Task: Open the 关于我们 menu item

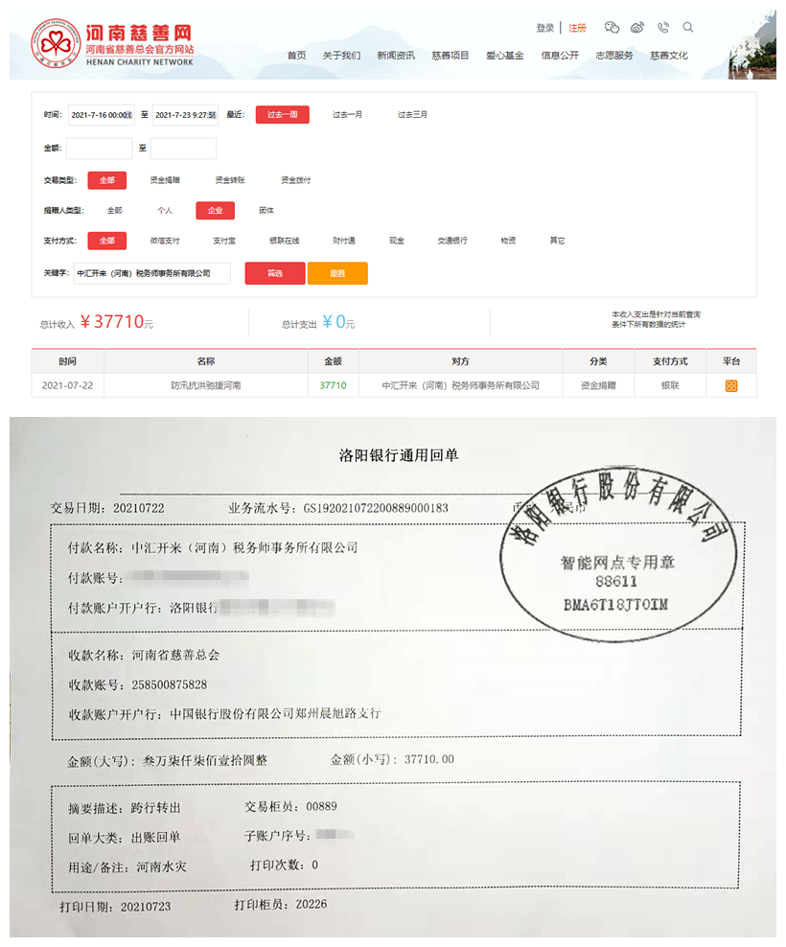Action: pyautogui.click(x=341, y=56)
